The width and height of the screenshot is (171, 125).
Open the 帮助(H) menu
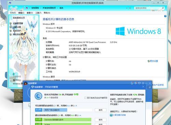click(47, 13)
